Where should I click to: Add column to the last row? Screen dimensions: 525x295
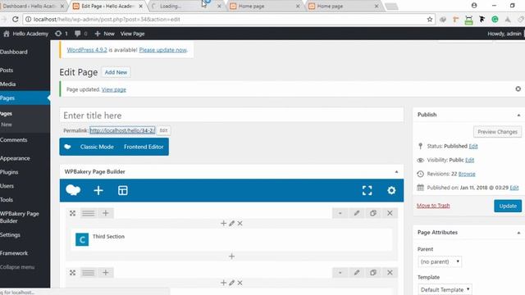click(x=106, y=273)
